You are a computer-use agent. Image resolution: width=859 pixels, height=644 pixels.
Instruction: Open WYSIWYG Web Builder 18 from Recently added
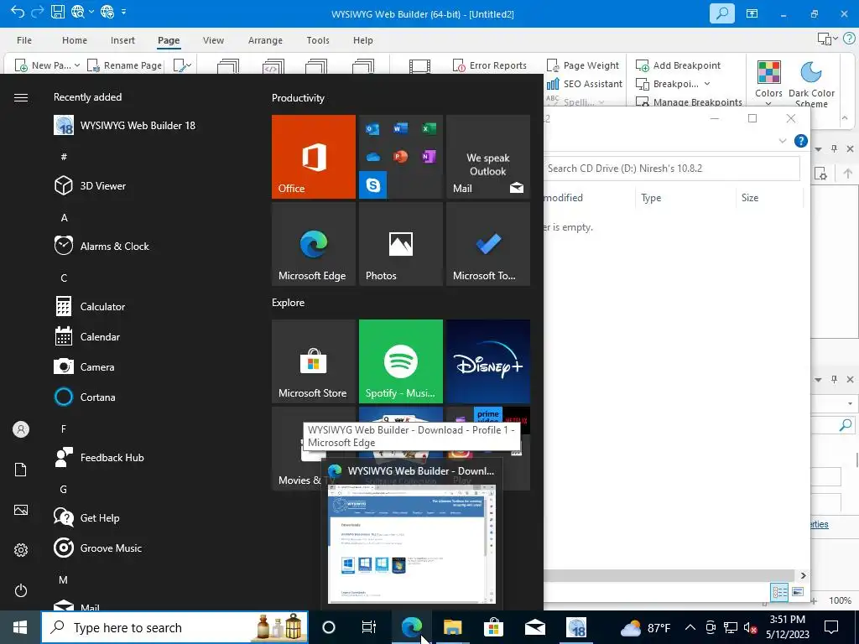click(124, 126)
